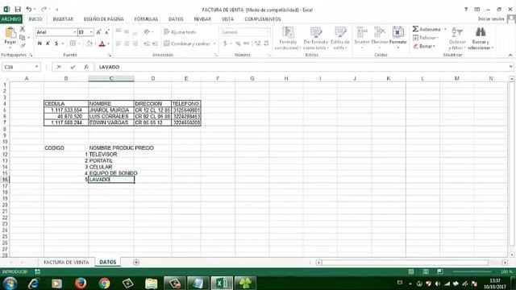Click the Autosuma sigma icon
Image resolution: width=516 pixels, height=290 pixels.
416,29
